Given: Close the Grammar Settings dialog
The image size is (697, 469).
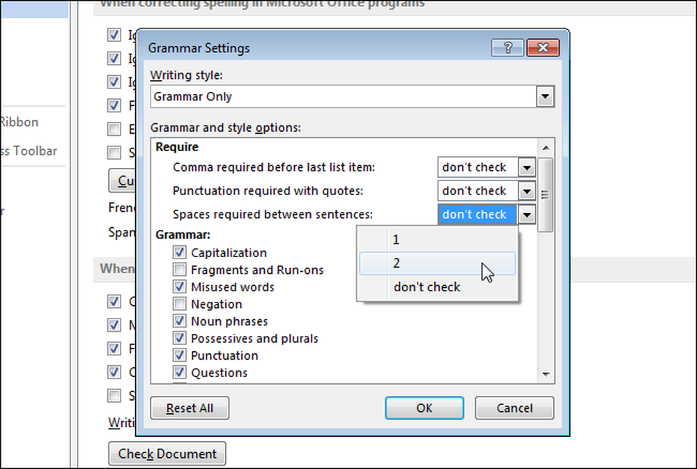Looking at the screenshot, I should pyautogui.click(x=543, y=47).
